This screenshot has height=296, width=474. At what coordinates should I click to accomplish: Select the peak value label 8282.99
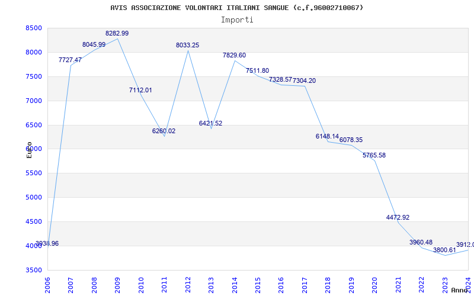(117, 34)
